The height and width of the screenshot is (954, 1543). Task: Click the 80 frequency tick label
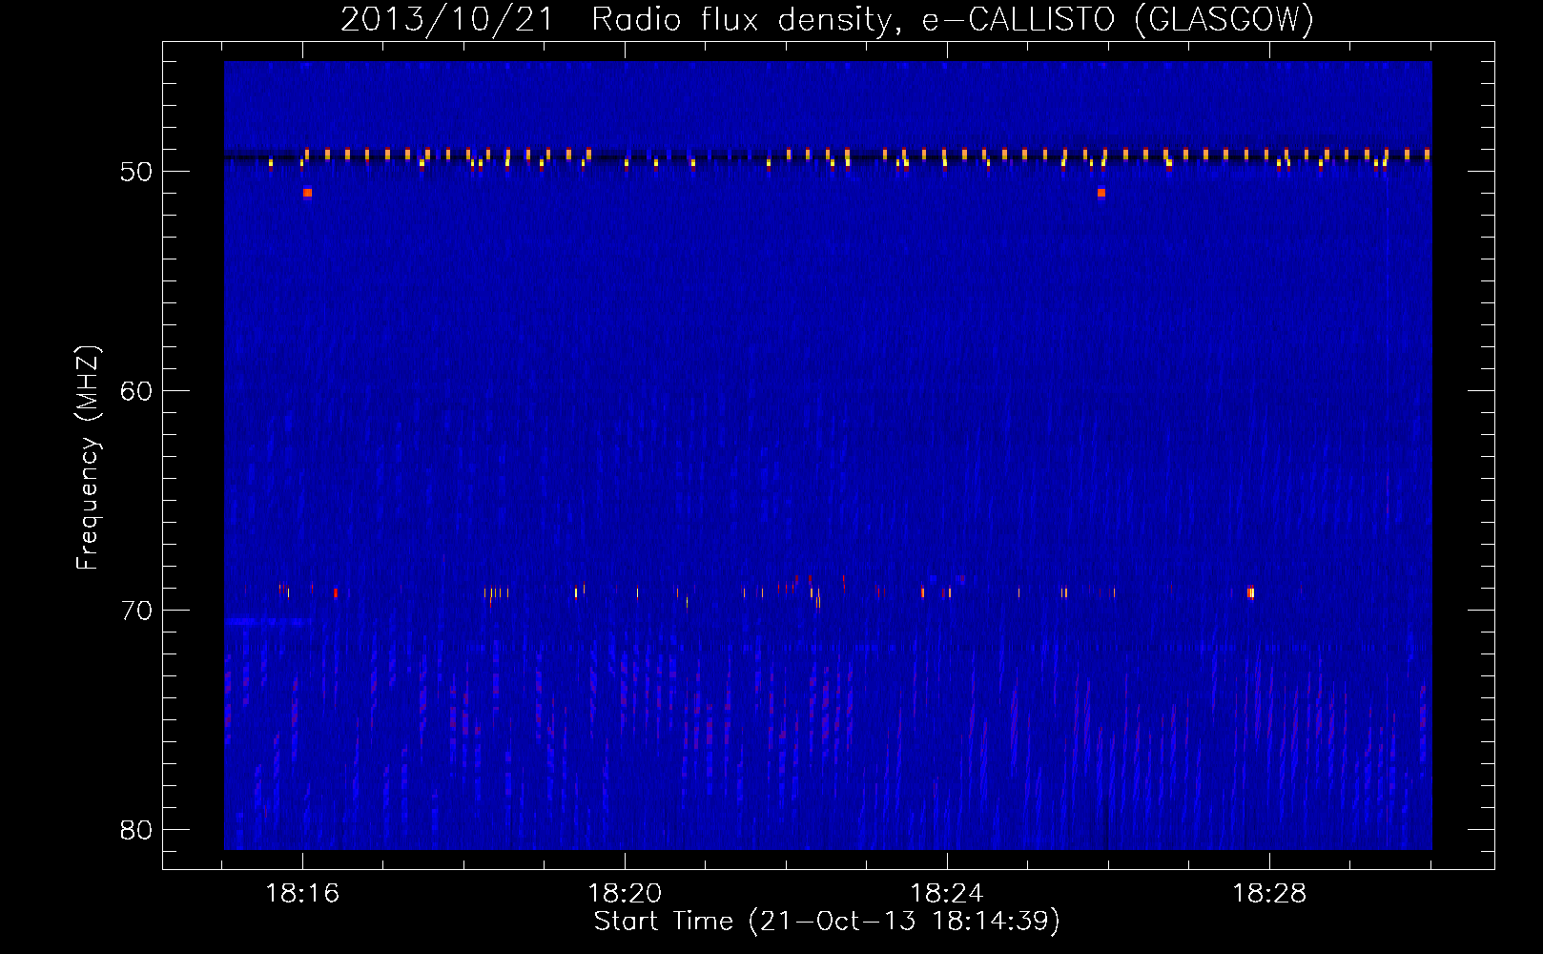click(136, 830)
